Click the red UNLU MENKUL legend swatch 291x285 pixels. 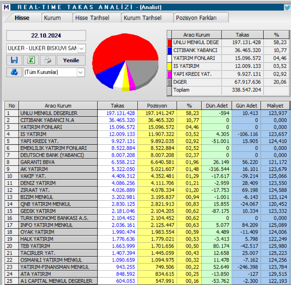click(170, 43)
